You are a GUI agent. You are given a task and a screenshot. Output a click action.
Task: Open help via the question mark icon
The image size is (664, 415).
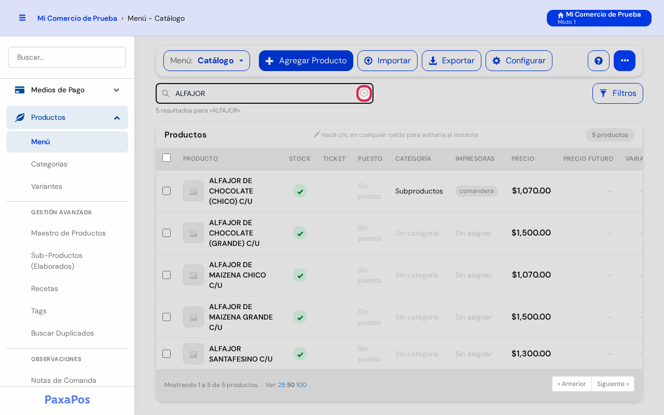599,61
